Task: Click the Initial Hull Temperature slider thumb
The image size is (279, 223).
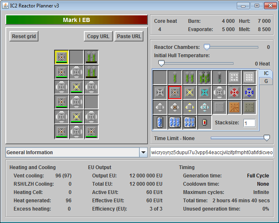Action: click(x=161, y=63)
